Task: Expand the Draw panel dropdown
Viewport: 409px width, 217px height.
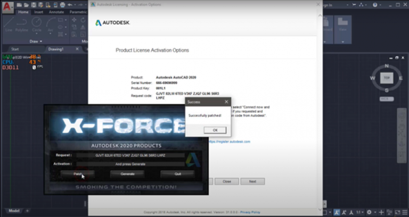Action: [x=36, y=41]
